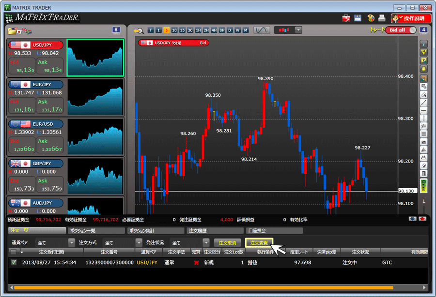Click the info 'i' icon in chart sidebar
The height and width of the screenshot is (297, 436).
coord(423,44)
